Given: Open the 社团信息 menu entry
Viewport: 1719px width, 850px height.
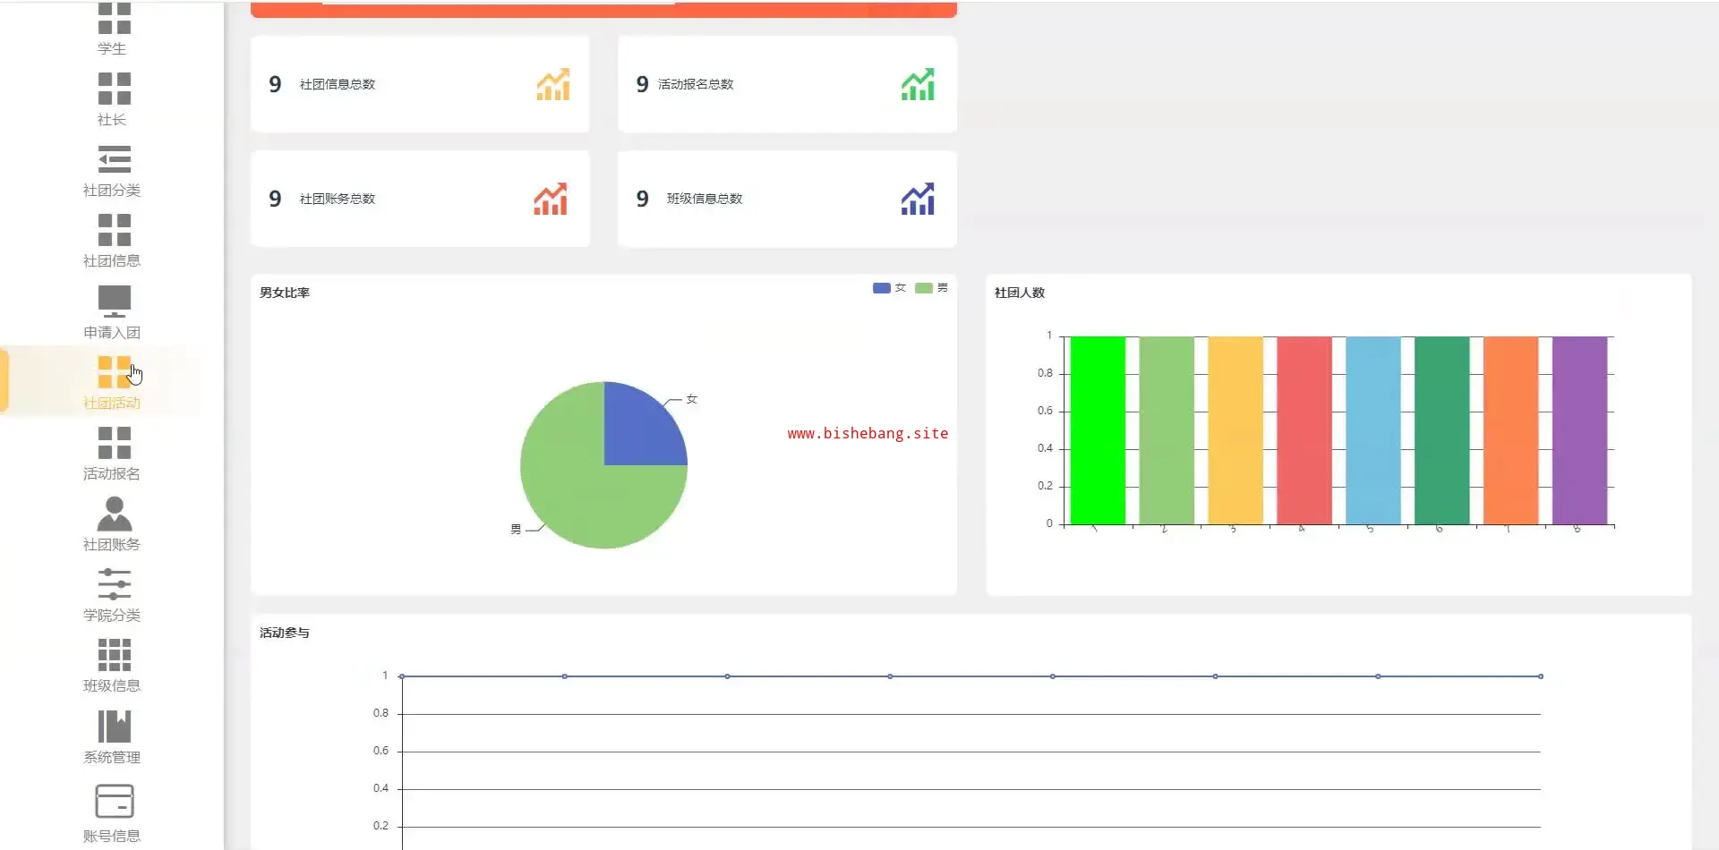Looking at the screenshot, I should pos(112,240).
